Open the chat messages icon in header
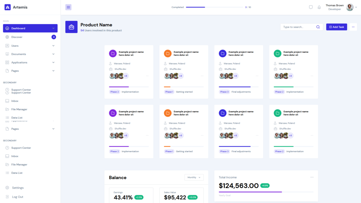 point(311,7)
